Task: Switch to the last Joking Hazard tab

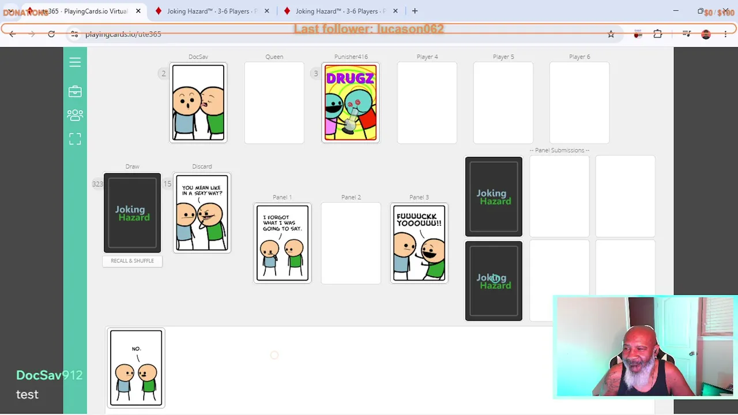Action: (x=340, y=11)
